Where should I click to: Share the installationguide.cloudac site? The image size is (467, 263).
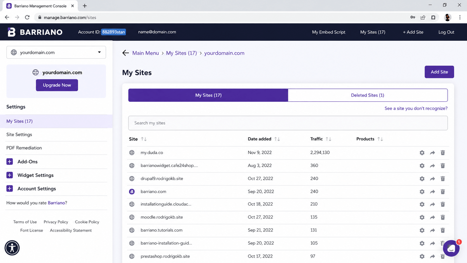tap(432, 204)
